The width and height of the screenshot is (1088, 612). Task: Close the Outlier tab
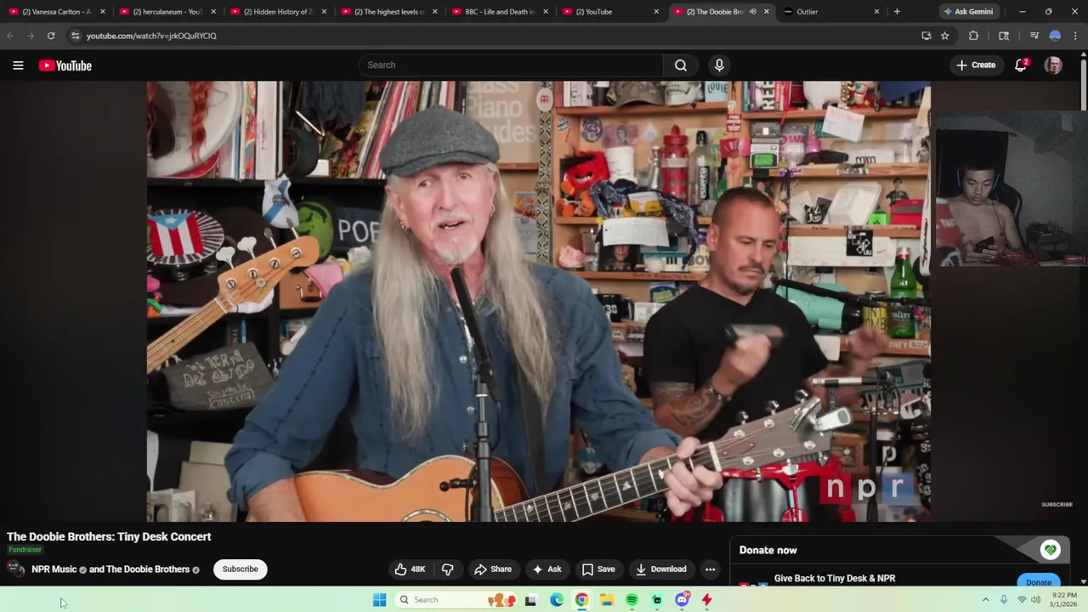876,12
